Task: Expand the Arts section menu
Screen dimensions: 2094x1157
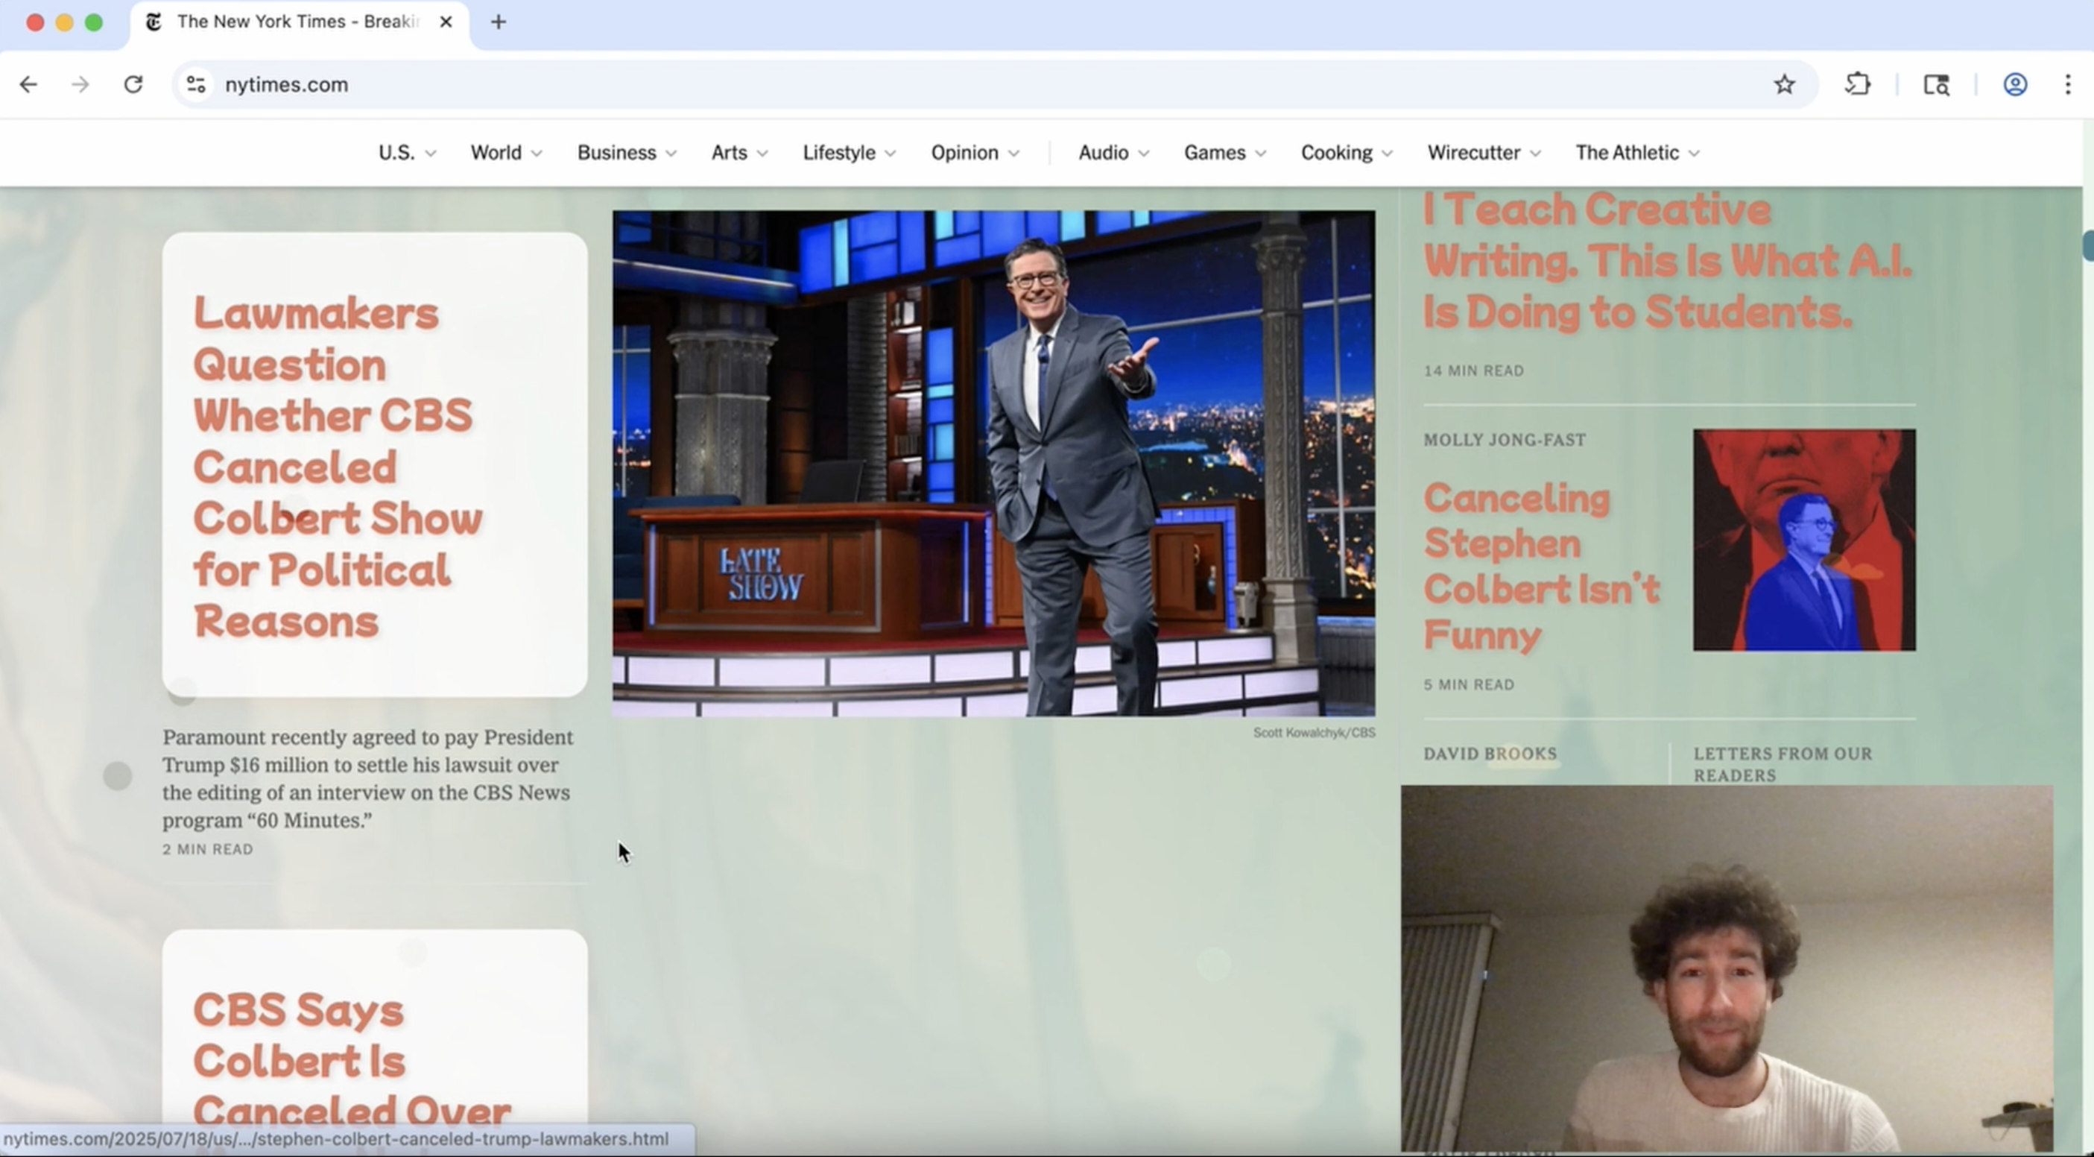Action: 739,153
